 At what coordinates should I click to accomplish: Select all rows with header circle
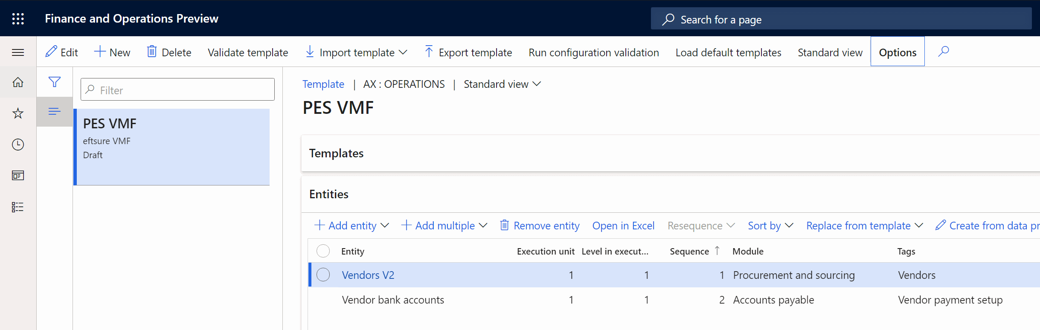(323, 251)
